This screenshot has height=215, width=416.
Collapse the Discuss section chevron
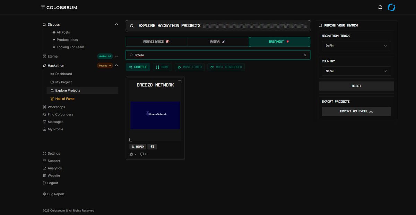tap(116, 24)
